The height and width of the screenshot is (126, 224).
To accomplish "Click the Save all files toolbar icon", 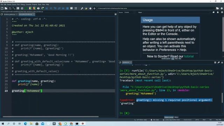I will [14, 8].
